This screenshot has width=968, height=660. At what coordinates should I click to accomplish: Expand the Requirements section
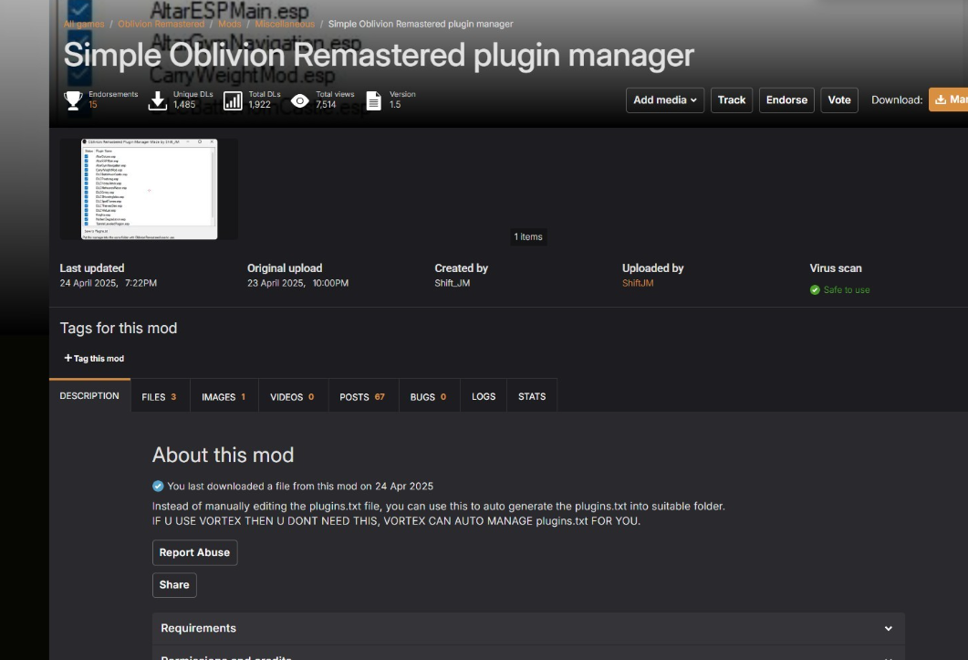(x=528, y=628)
